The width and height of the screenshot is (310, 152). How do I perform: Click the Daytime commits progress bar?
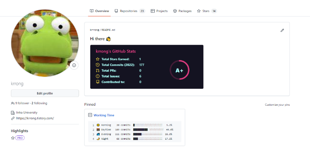148,130
